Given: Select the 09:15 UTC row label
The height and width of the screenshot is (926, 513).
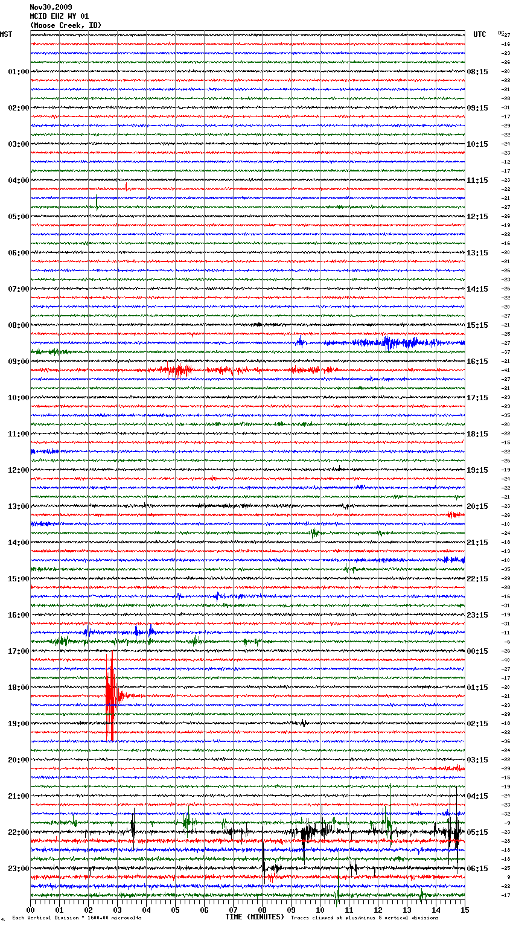Looking at the screenshot, I should coord(477,108).
